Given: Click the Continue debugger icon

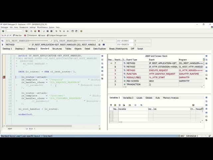Looking at the screenshot, I should click(x=10, y=35).
